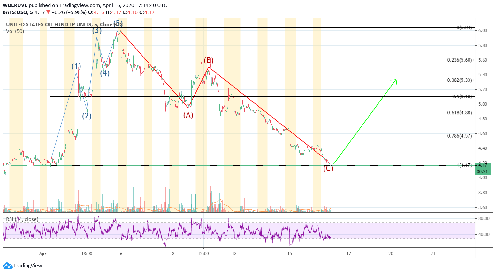Click the 13 date on time axis
This screenshot has width=496, height=273.
(x=234, y=254)
